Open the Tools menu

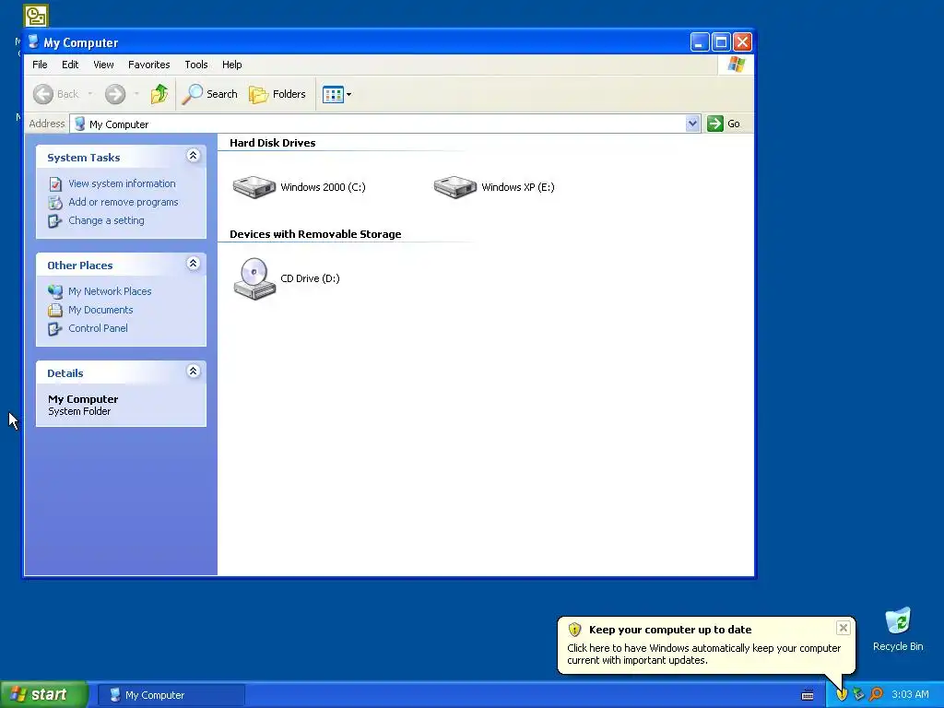(x=195, y=65)
